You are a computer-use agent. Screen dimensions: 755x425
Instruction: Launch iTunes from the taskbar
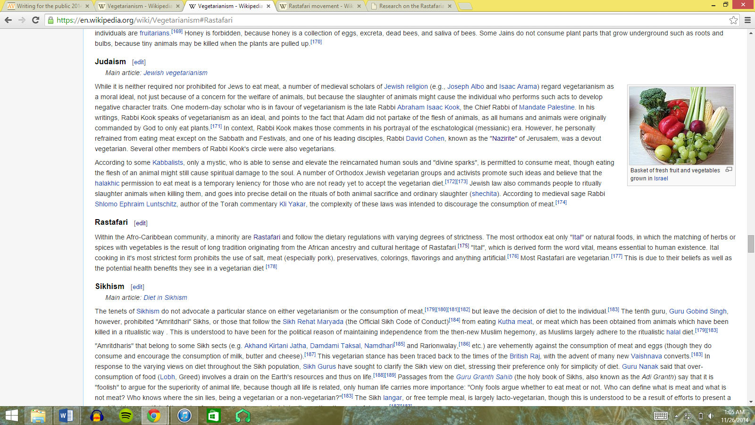tap(184, 416)
